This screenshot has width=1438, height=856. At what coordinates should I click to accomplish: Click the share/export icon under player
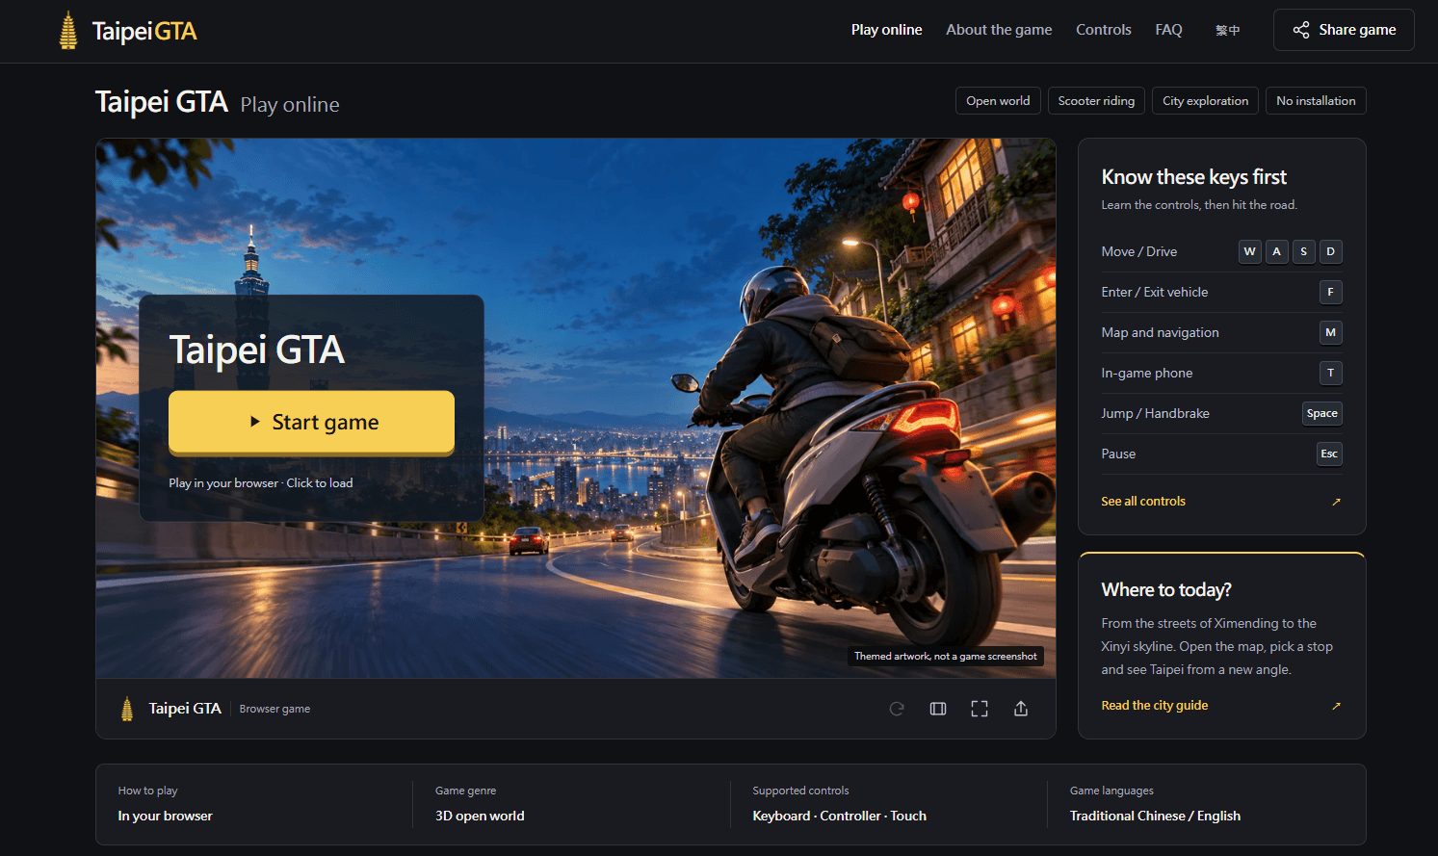click(1021, 709)
